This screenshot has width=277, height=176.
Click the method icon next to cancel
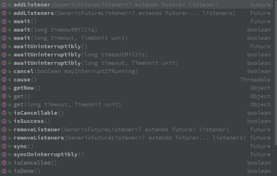(x=4, y=71)
